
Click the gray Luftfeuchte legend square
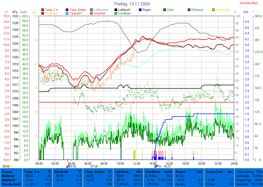[92, 10]
